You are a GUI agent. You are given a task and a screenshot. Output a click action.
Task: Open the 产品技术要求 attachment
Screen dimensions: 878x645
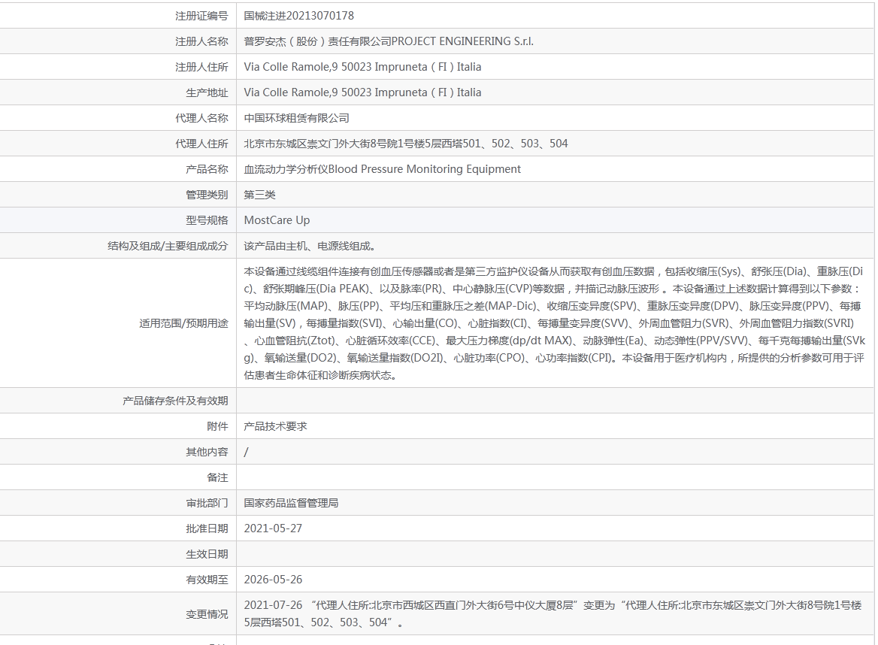[275, 426]
